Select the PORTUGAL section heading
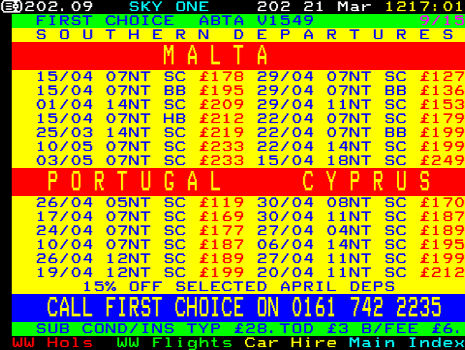 [x=134, y=181]
